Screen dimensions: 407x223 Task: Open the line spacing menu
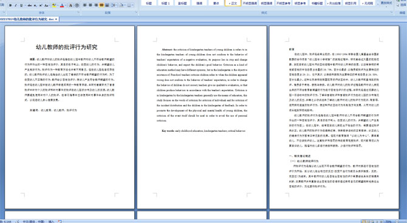coord(114,5)
